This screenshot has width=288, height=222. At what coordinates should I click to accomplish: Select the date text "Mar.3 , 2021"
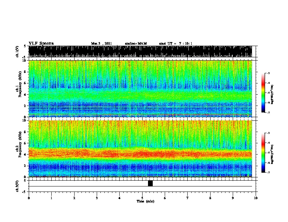101,44
